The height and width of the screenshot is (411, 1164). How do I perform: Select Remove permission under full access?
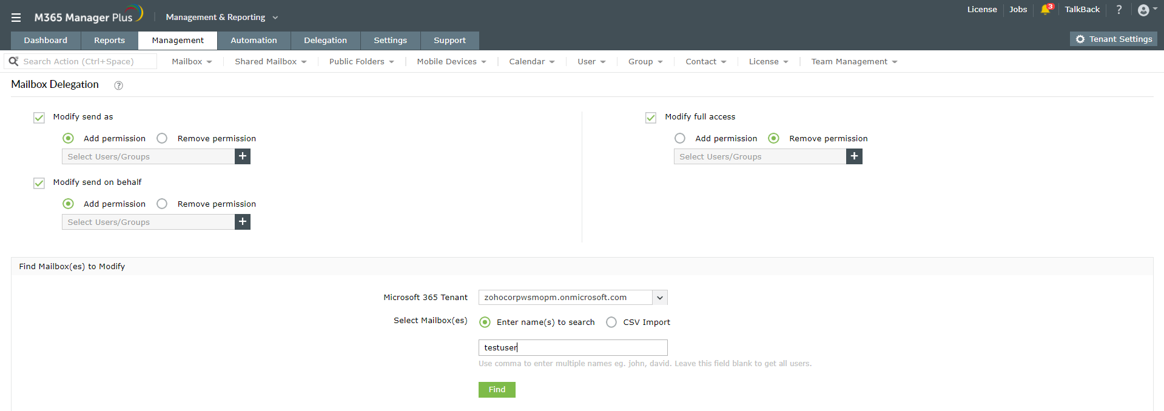coord(773,138)
